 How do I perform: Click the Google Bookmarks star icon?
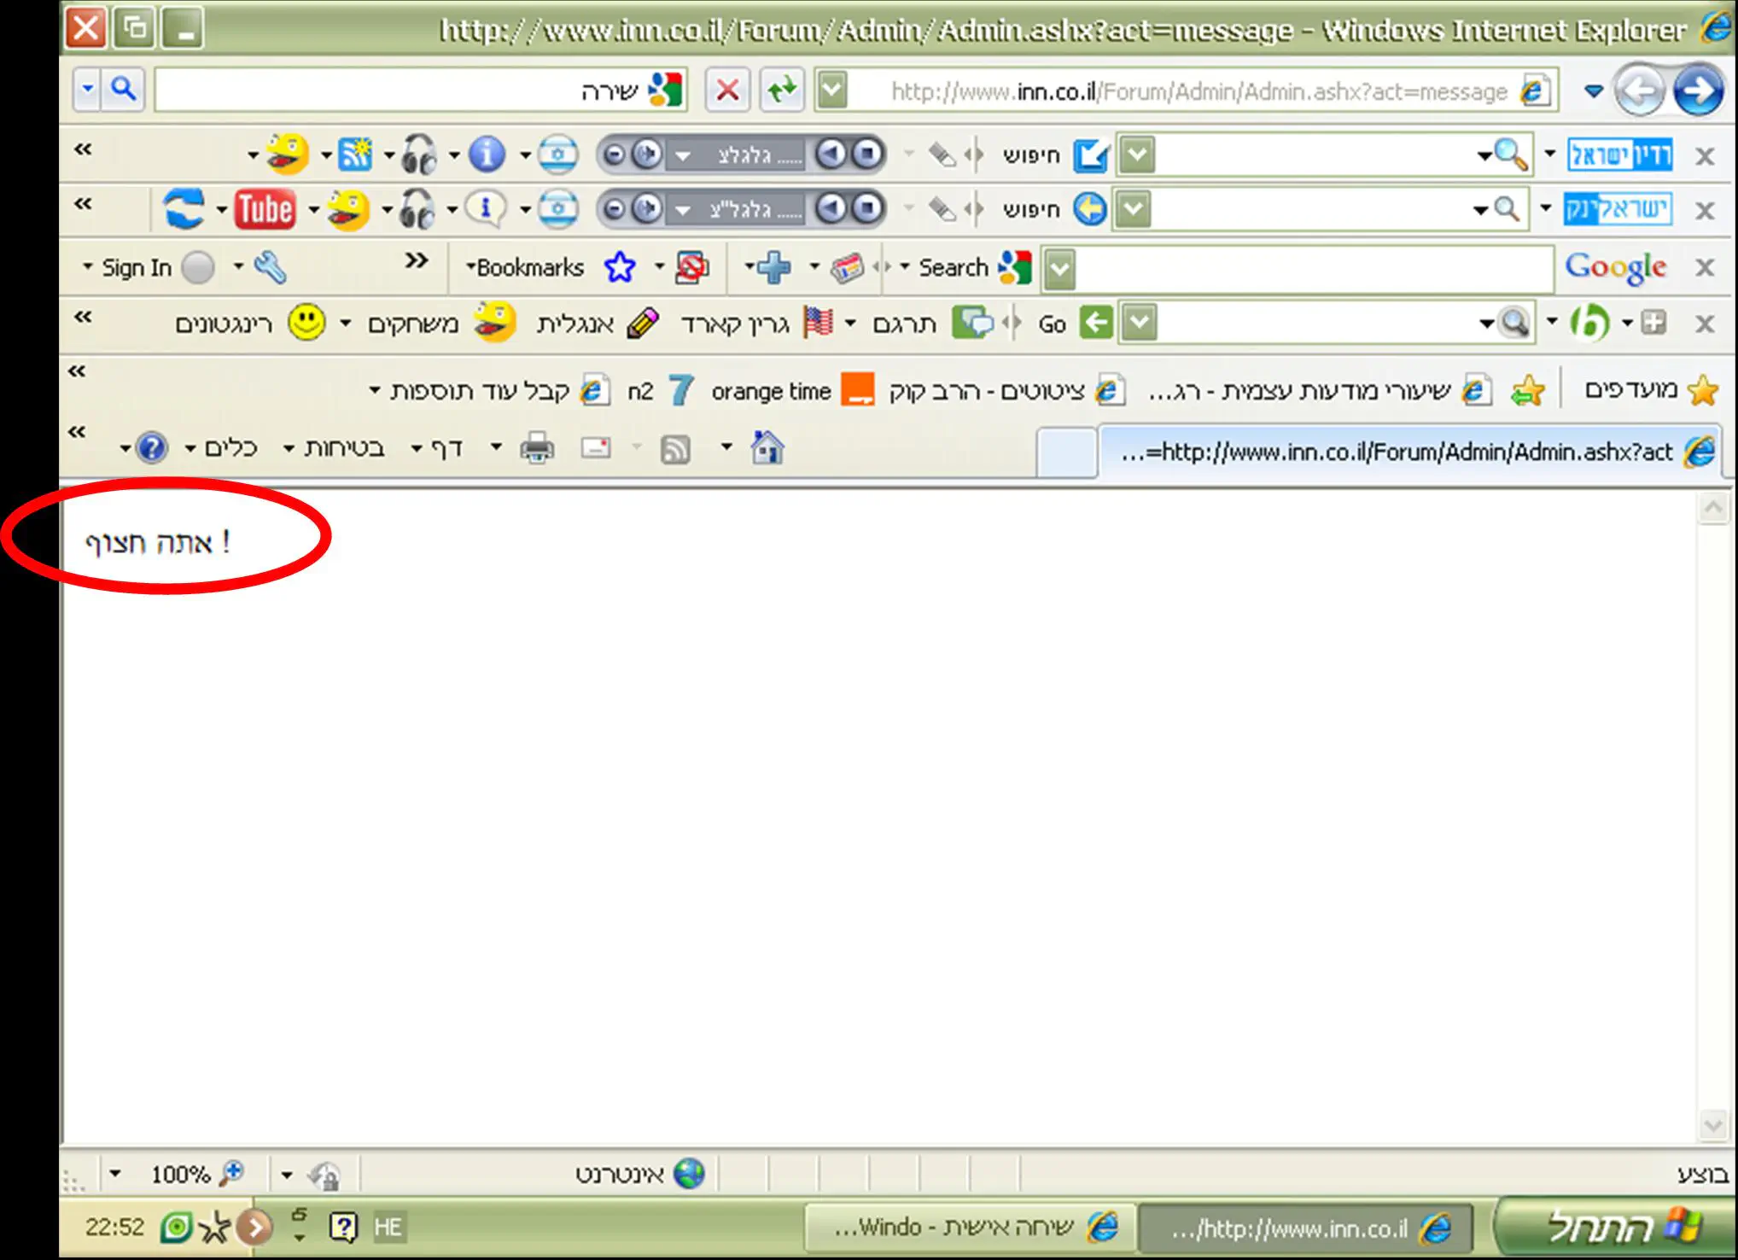(x=620, y=267)
